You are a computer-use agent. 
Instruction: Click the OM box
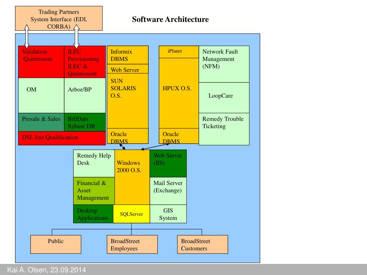click(x=41, y=95)
